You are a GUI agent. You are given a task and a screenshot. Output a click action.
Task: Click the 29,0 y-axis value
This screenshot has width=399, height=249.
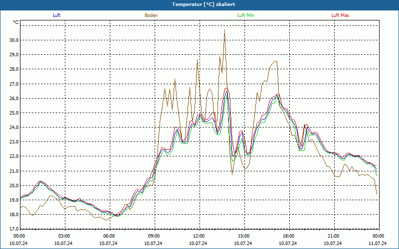coord(14,55)
